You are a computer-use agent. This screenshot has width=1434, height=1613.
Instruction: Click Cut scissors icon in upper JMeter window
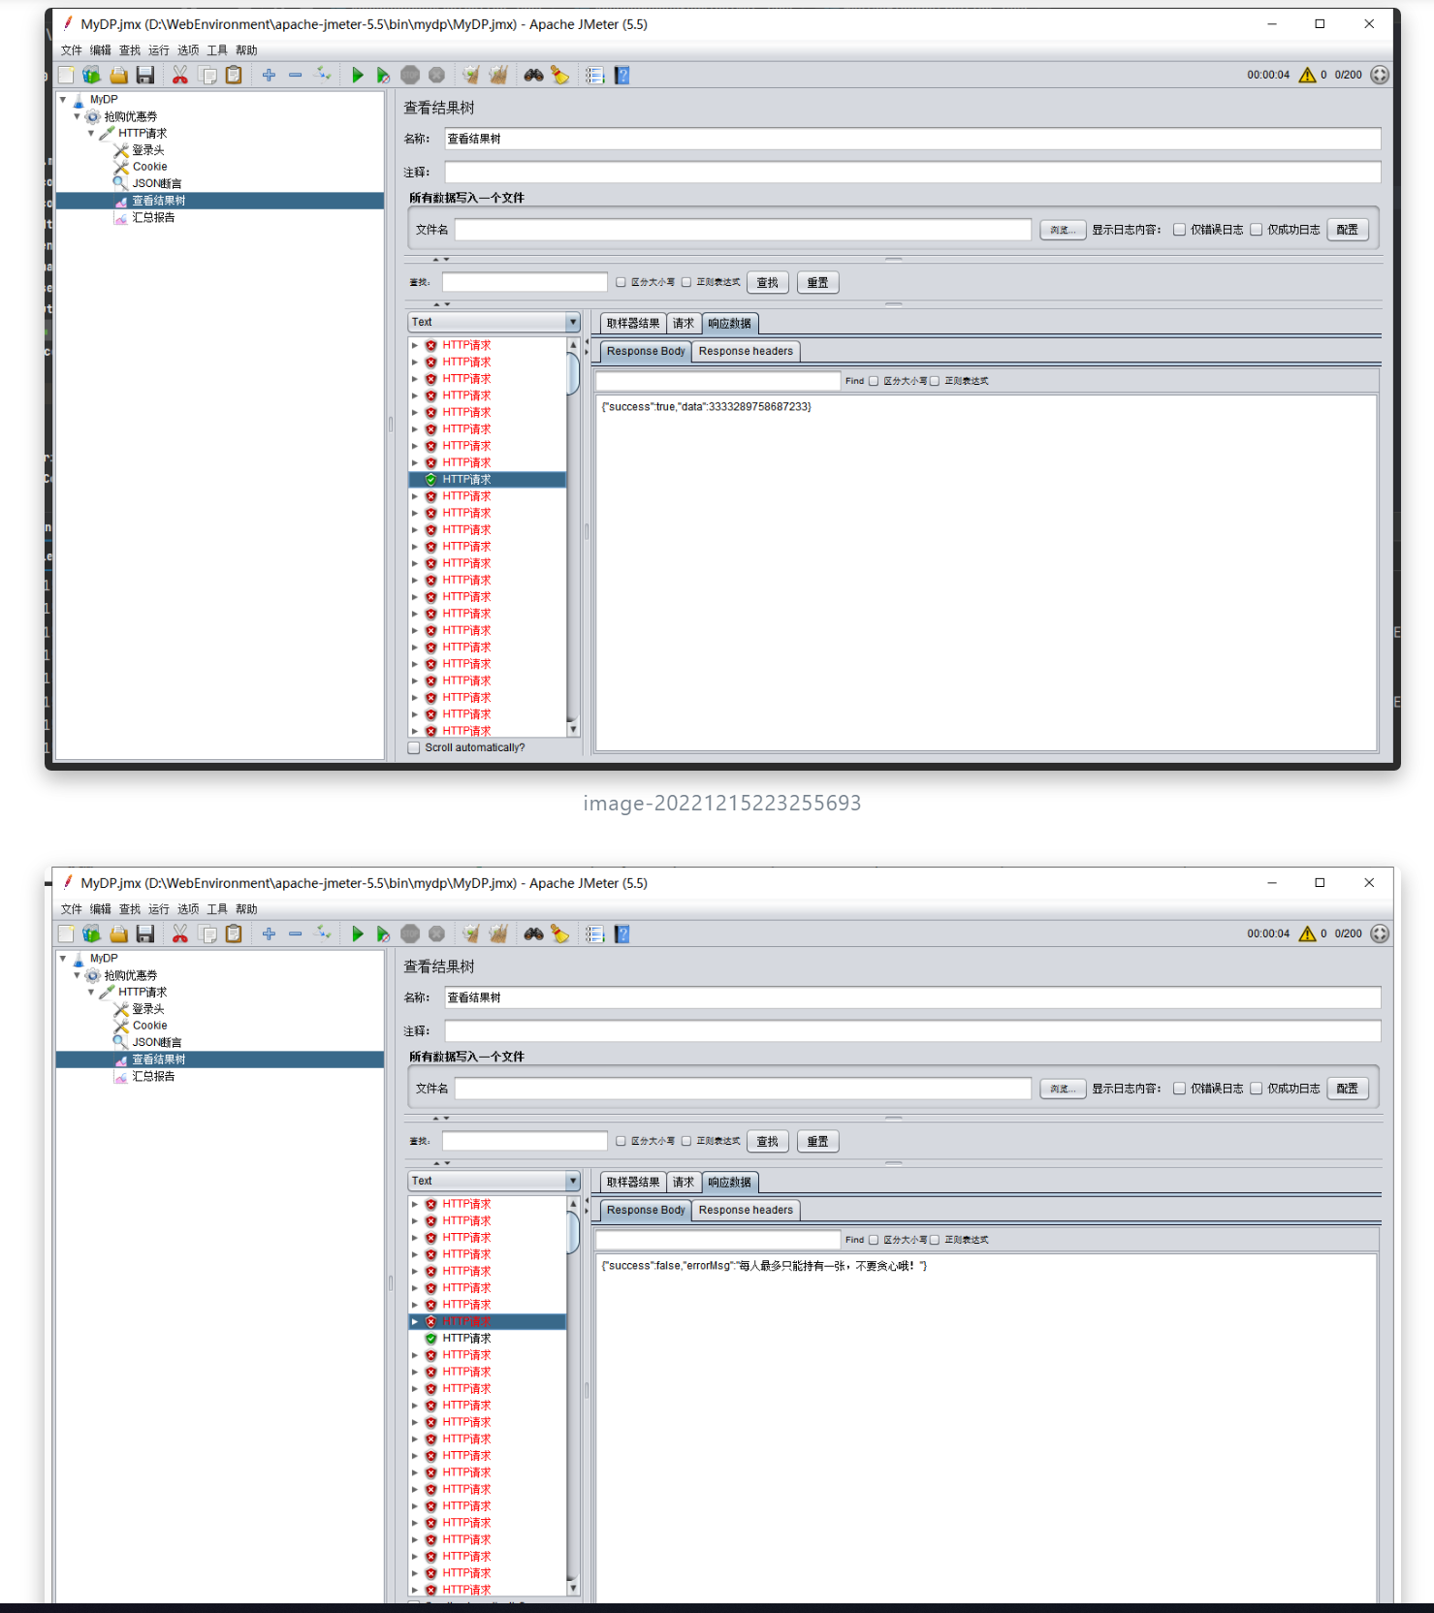180,75
